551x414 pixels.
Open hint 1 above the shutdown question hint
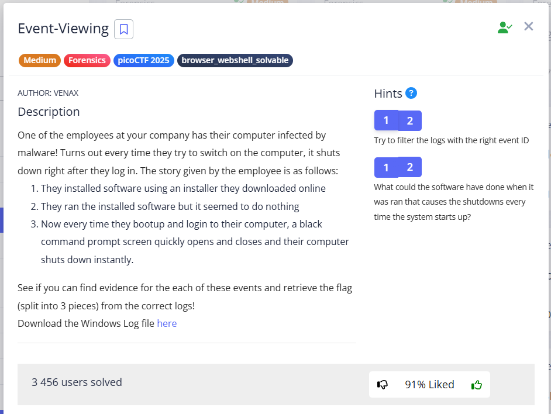coord(386,167)
